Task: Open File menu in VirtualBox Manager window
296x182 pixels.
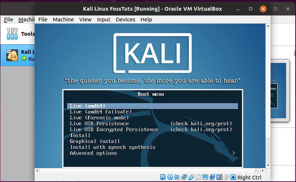Action: click(8, 20)
